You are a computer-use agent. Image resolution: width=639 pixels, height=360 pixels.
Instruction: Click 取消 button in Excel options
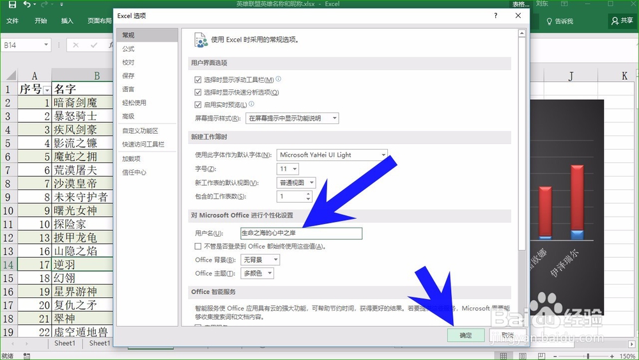point(507,335)
